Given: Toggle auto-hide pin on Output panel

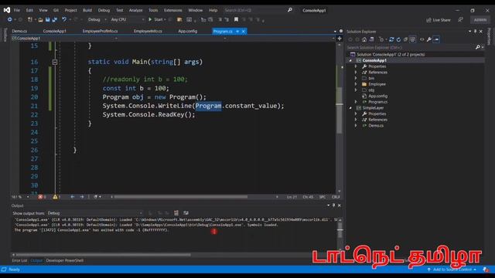Looking at the screenshot, I should point(333,205).
